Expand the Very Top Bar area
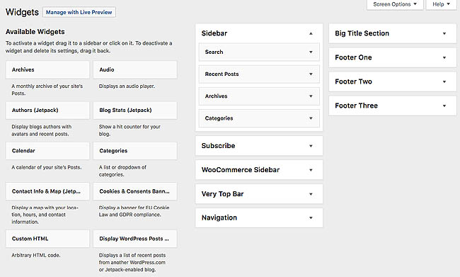Viewport: 460px width, 277px height. coord(259,194)
